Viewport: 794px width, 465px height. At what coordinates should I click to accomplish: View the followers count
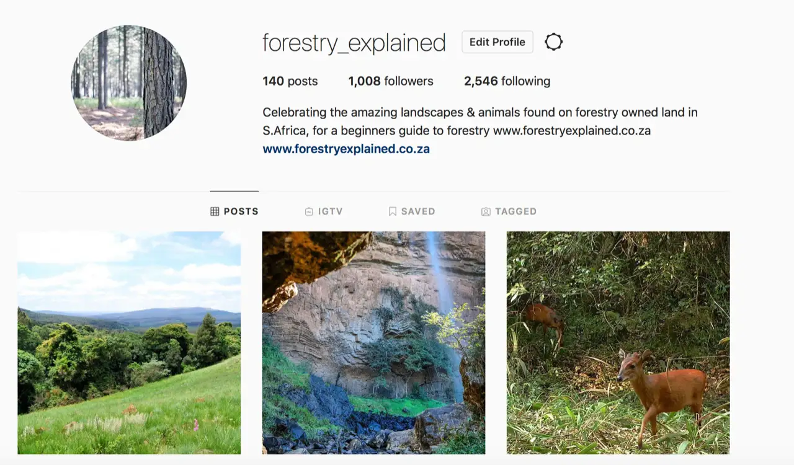tap(391, 81)
